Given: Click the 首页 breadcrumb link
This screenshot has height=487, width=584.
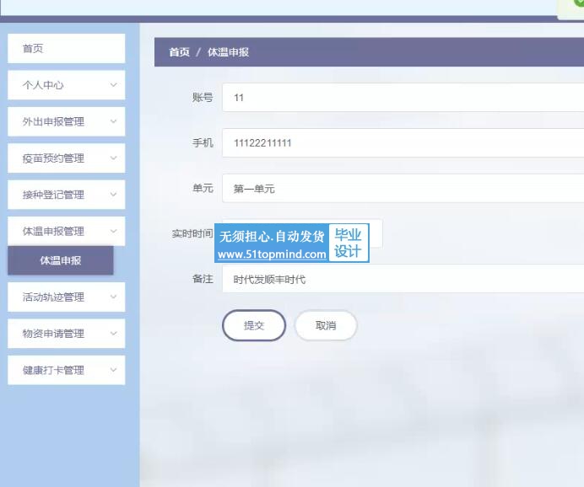Looking at the screenshot, I should [179, 52].
